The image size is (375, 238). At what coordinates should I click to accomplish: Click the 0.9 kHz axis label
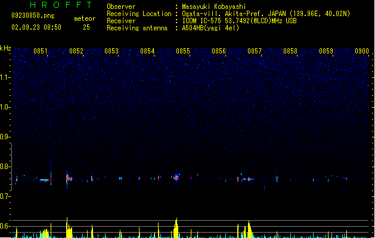(5, 137)
